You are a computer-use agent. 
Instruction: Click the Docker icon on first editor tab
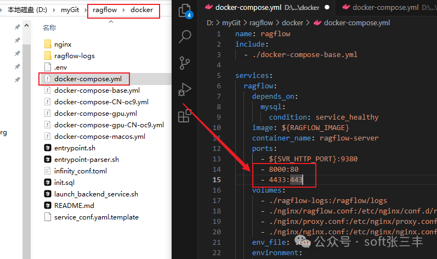tap(209, 7)
